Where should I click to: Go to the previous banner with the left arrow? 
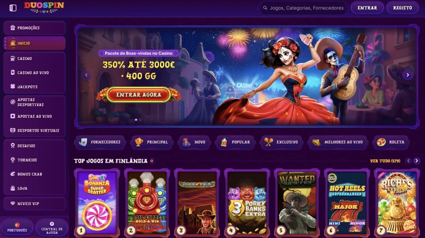tap(86, 75)
